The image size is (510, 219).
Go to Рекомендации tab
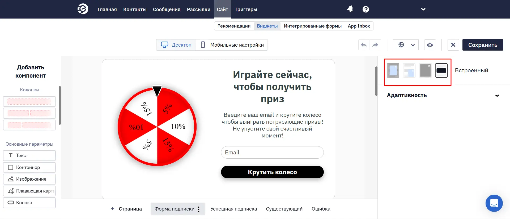point(234,26)
